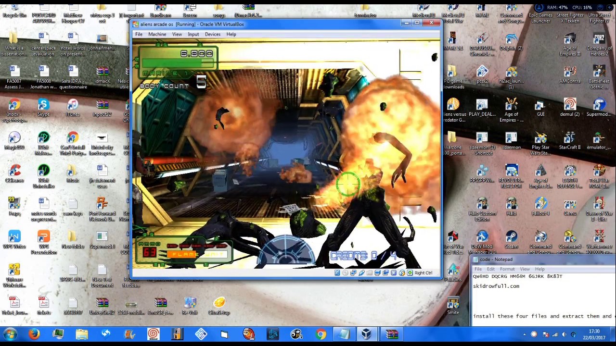This screenshot has width=616, height=346.
Task: Open the Play Star Wars desktop shortcut
Action: pyautogui.click(x=540, y=143)
